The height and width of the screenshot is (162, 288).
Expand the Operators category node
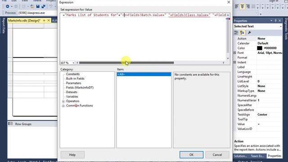point(63,101)
